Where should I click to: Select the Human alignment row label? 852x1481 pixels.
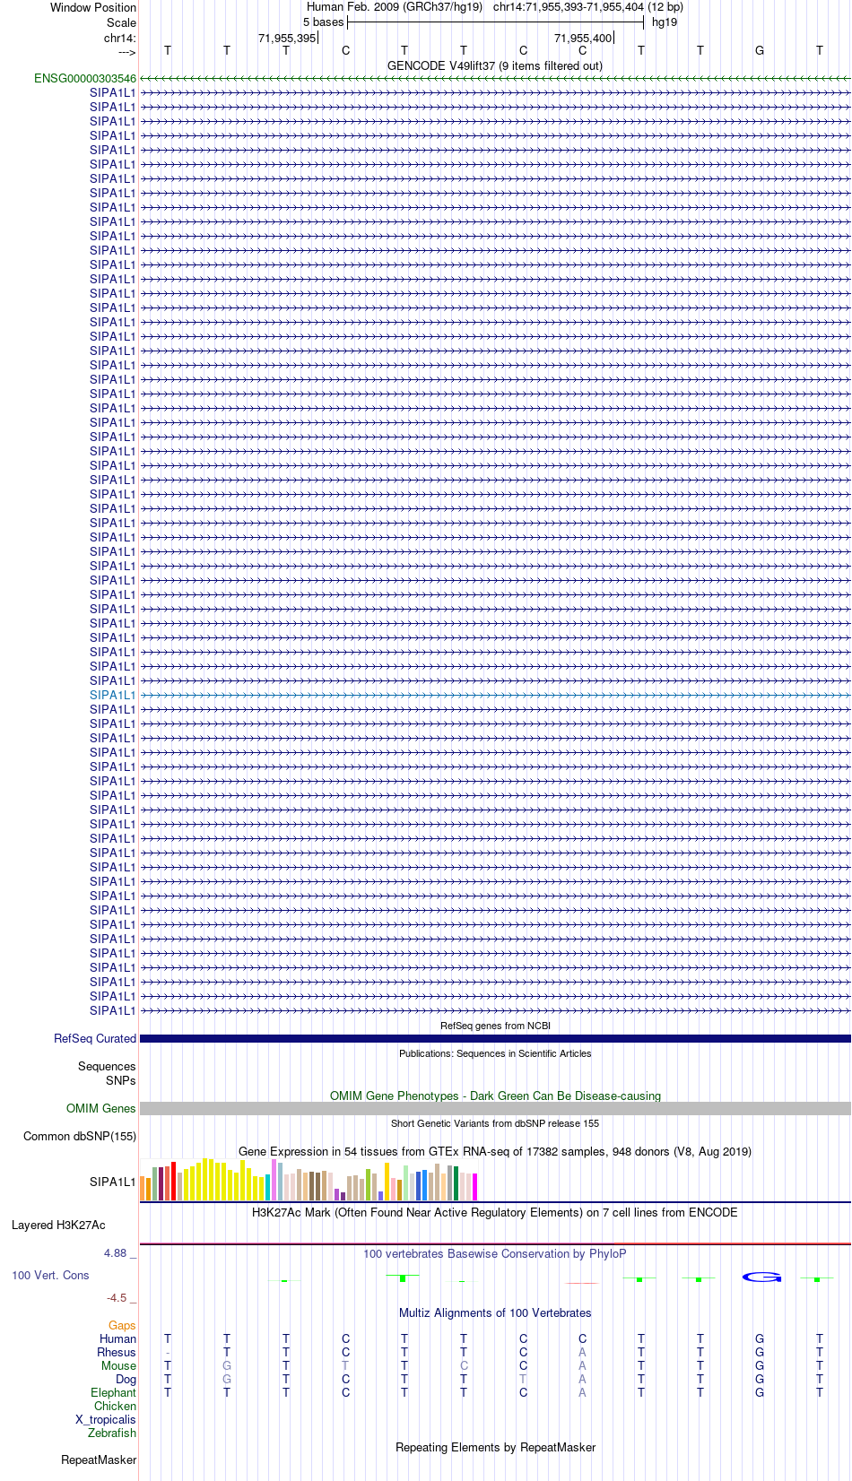point(117,1338)
